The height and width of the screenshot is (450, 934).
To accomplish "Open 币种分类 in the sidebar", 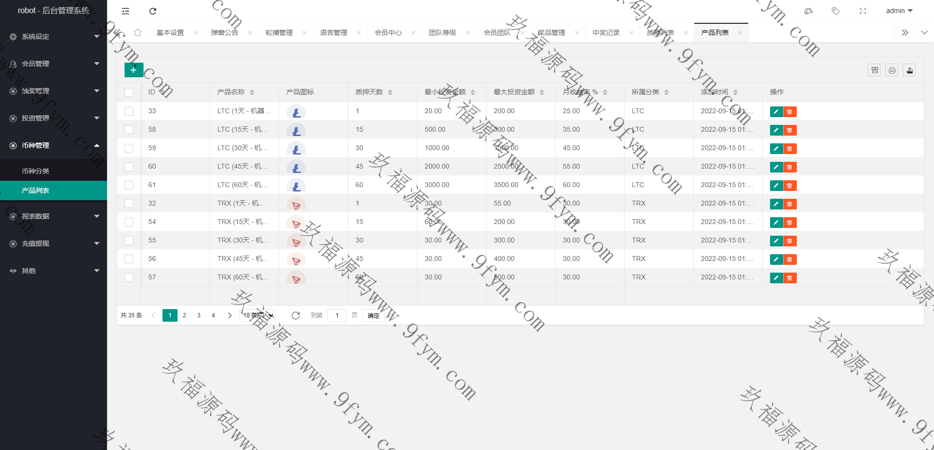I will pos(36,171).
